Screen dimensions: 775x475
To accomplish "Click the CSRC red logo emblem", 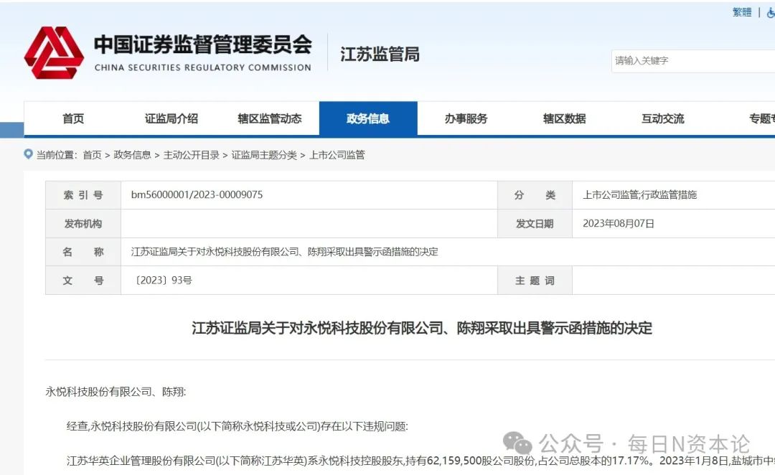I will tap(54, 53).
